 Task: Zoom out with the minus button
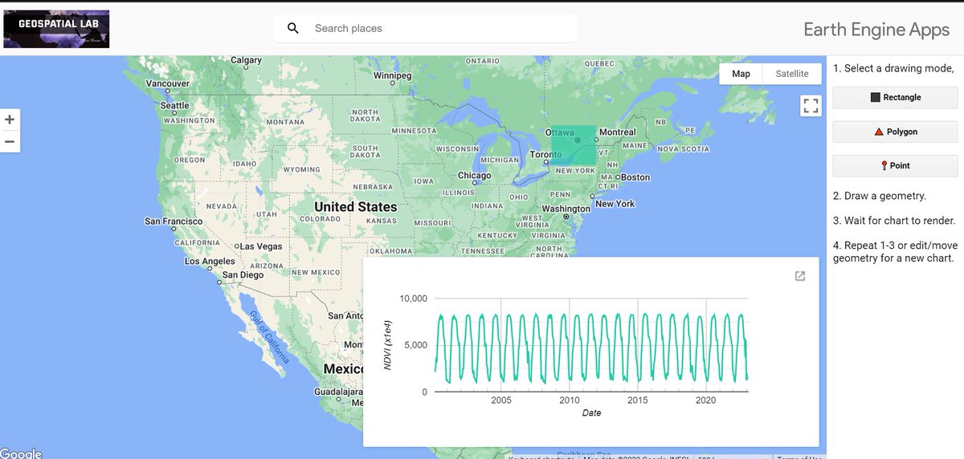coord(10,141)
